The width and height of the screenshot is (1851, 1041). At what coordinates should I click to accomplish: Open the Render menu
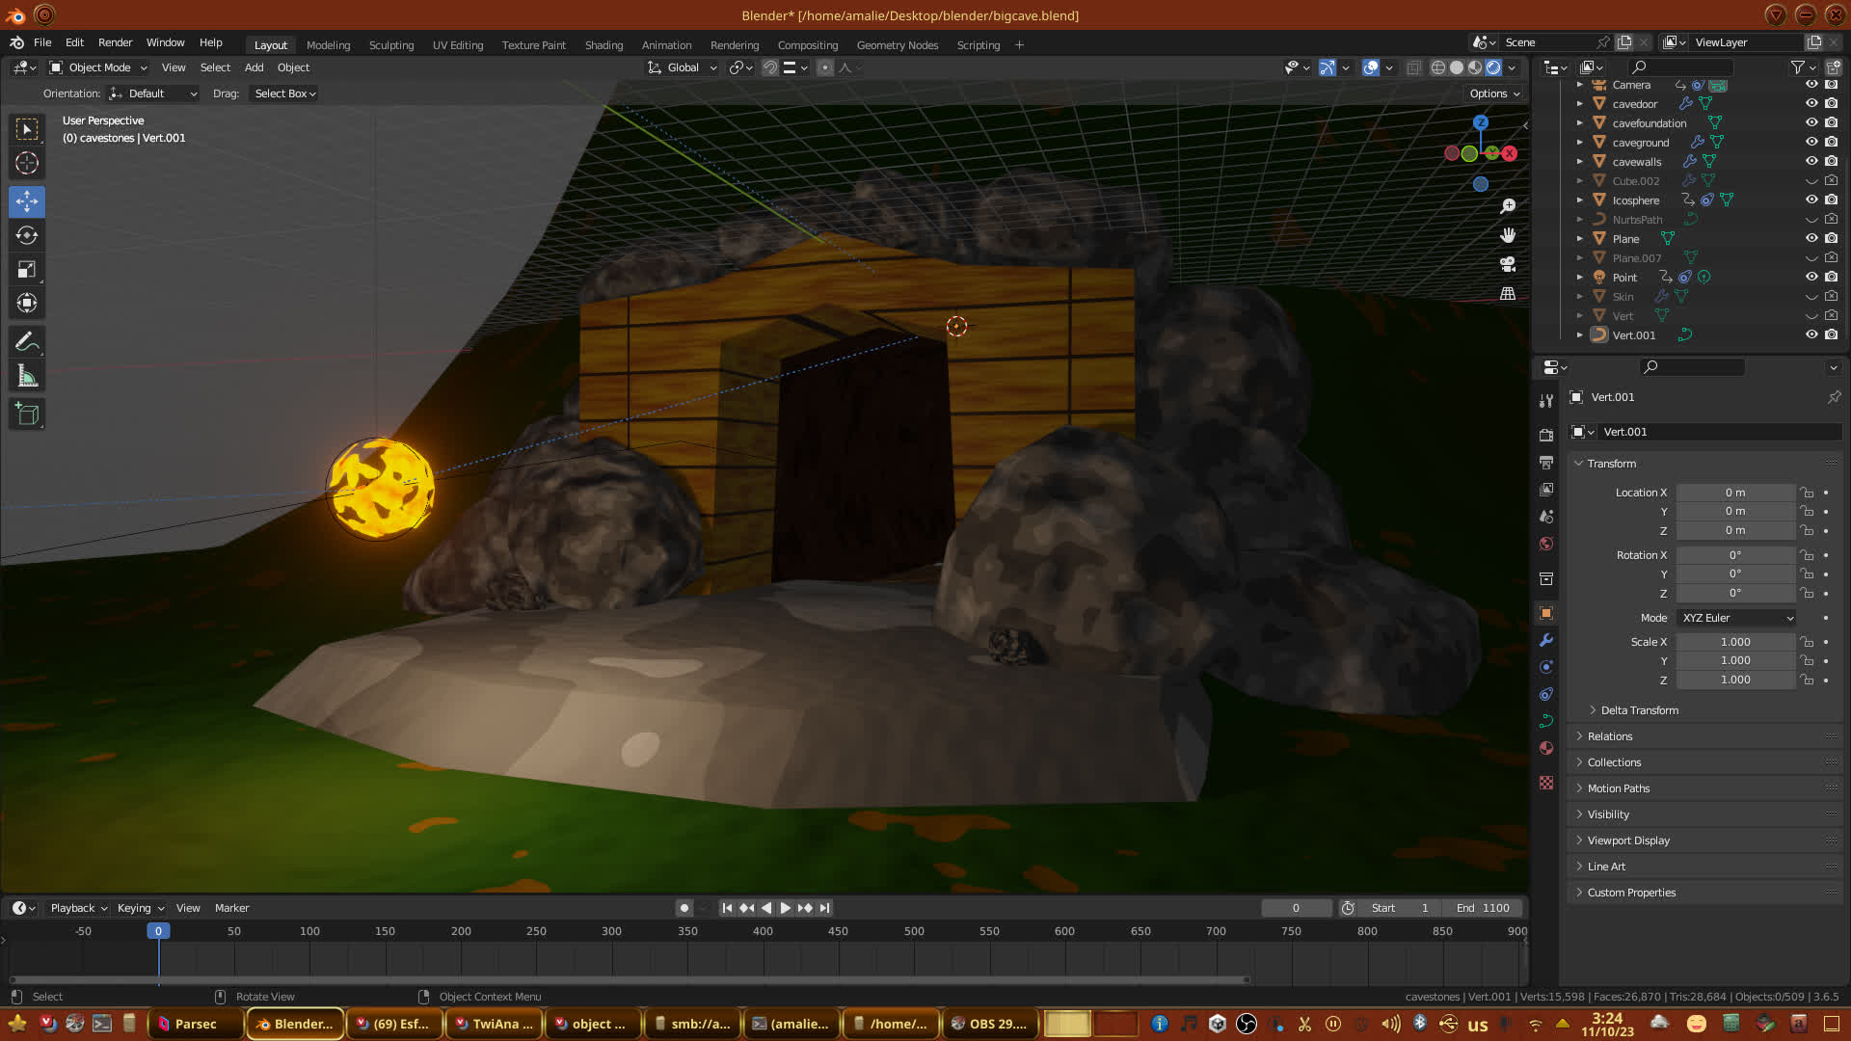115,42
